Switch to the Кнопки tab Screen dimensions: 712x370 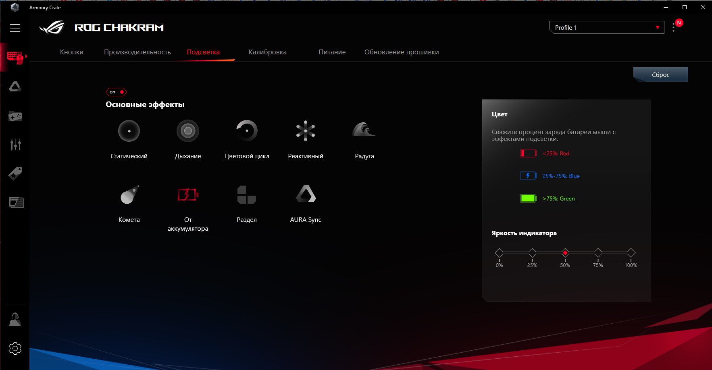click(72, 52)
